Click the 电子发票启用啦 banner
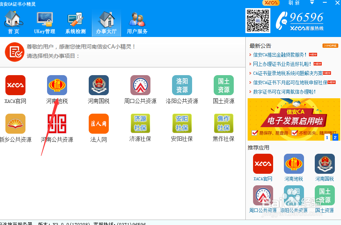This screenshot has width=341, height=225. pos(294,119)
